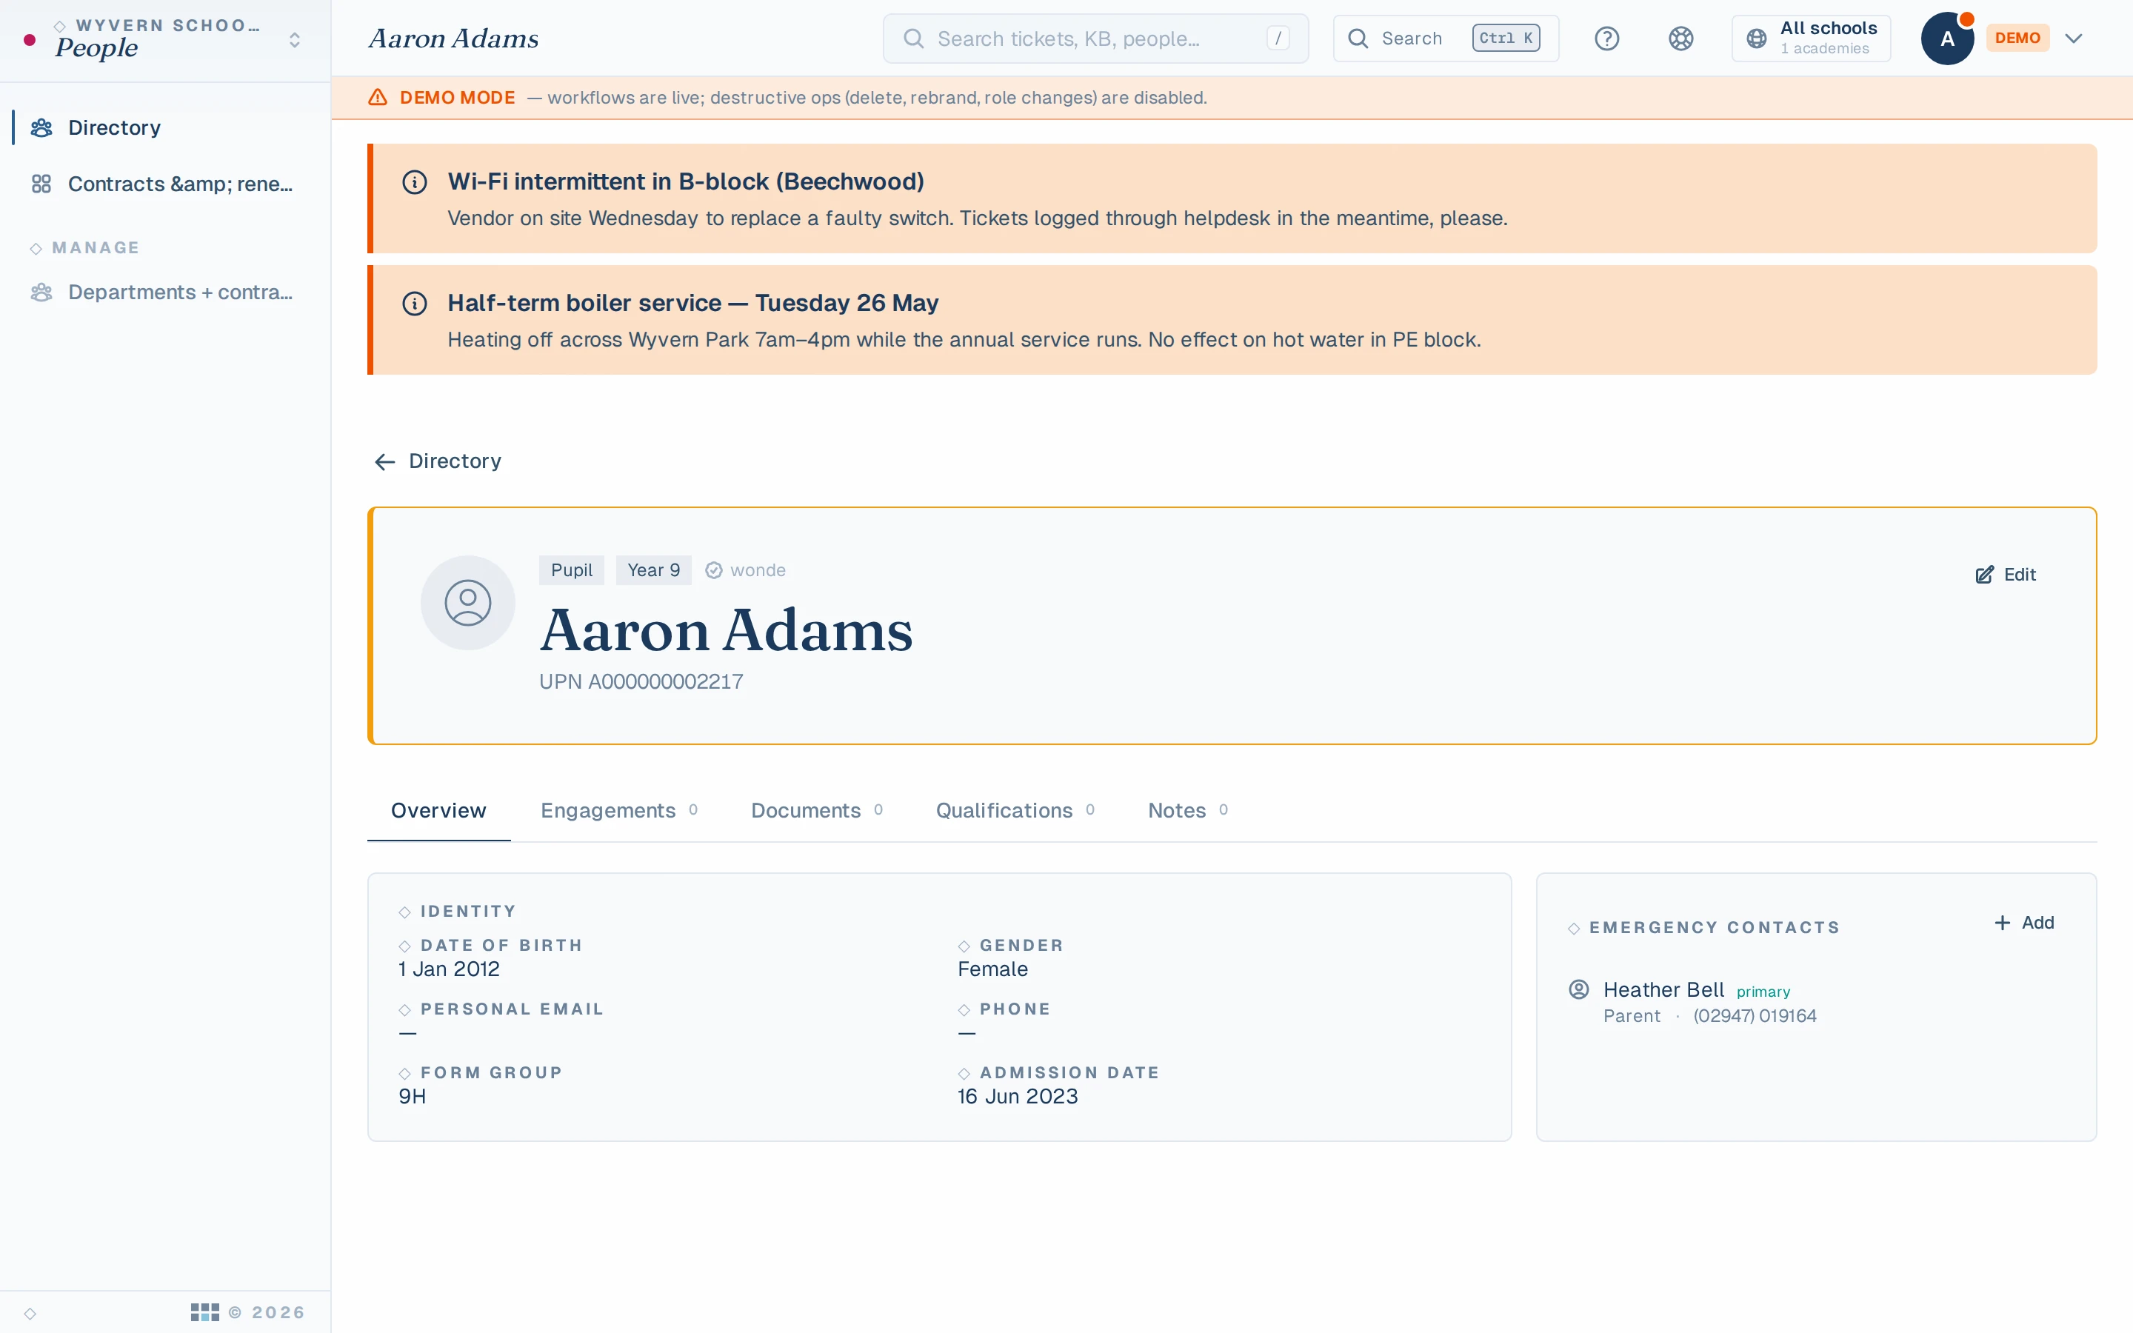
Task: Click the user avatar with letter A
Action: 1947,39
